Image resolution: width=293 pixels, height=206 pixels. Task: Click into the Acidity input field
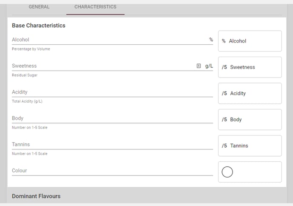click(x=112, y=92)
